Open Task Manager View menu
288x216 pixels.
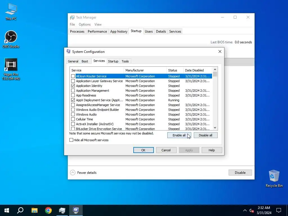[x=98, y=24]
